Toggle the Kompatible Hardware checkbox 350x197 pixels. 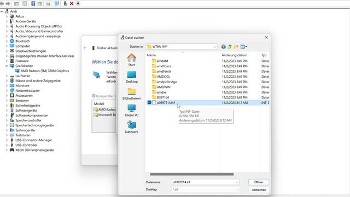[x=94, y=96]
